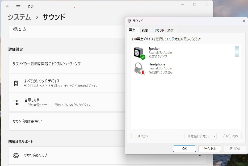Open the 通信 tab
This screenshot has height=166, width=248.
[170, 30]
